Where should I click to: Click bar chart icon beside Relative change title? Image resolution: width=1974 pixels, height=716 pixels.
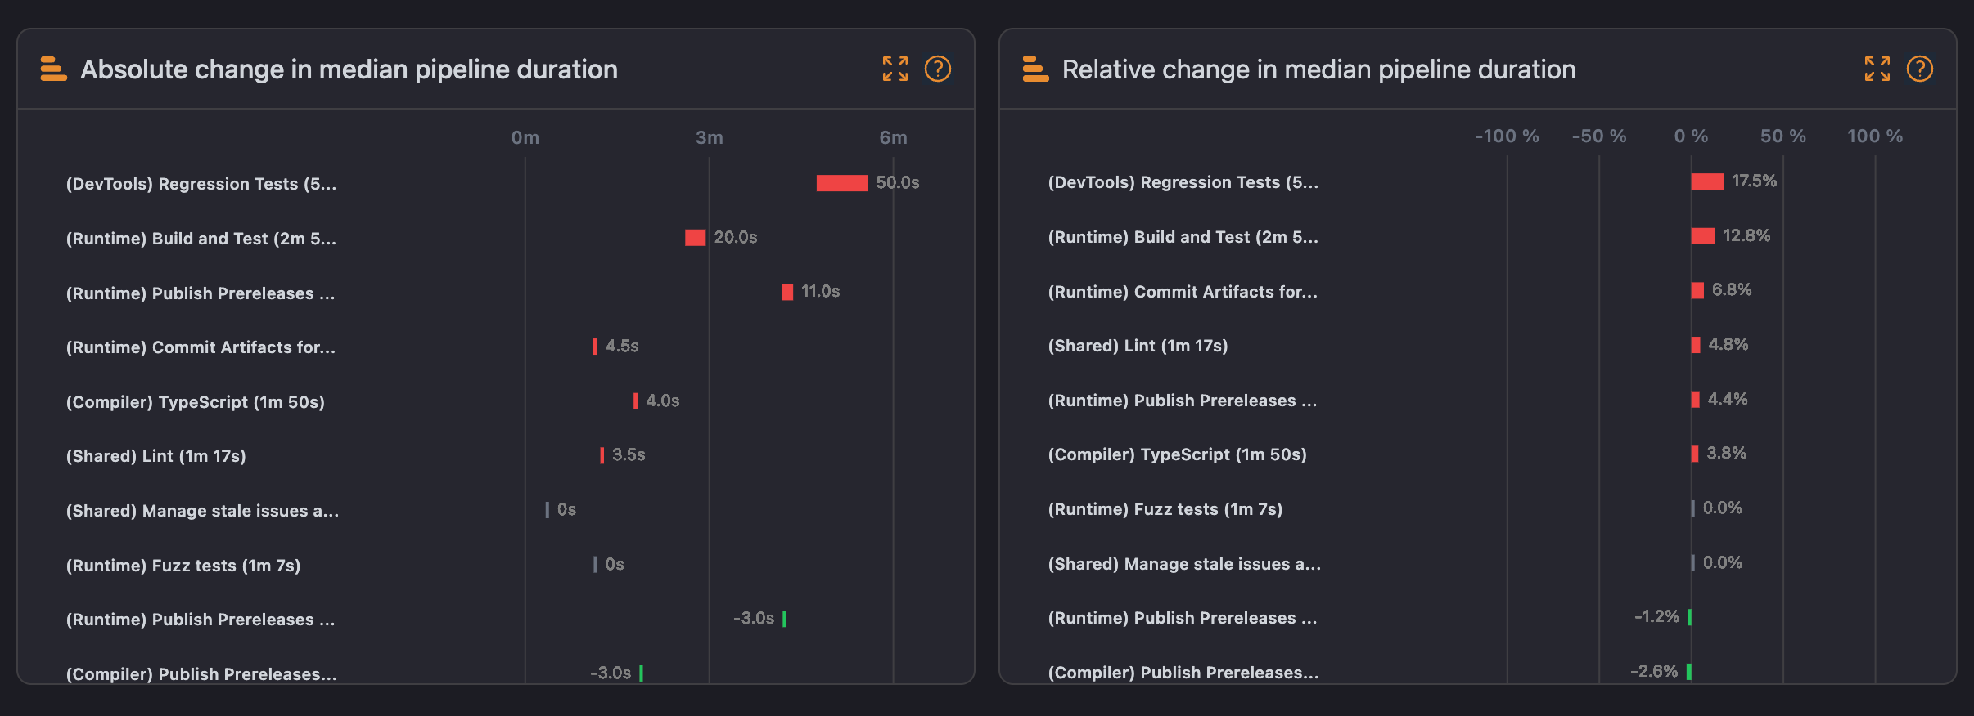coord(1035,69)
